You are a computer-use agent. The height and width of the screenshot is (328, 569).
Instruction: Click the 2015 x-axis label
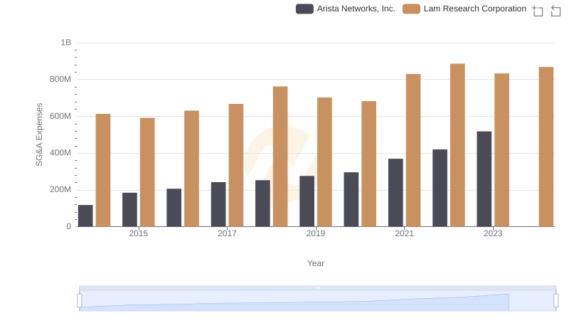point(139,233)
